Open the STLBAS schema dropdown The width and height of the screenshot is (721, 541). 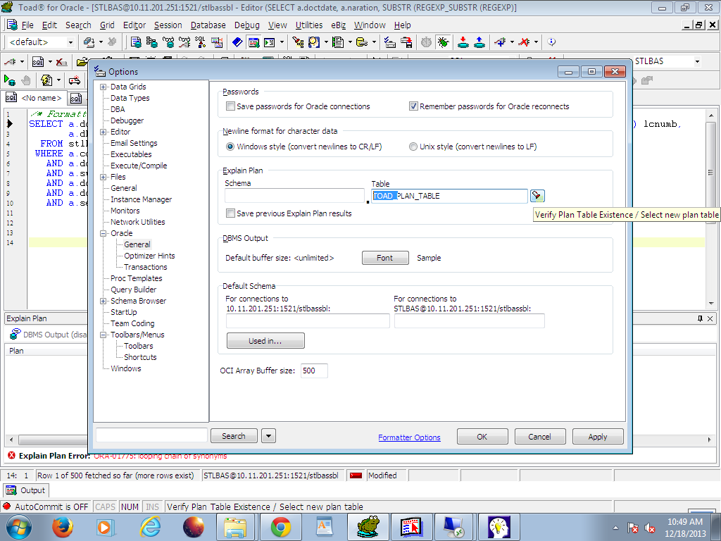[697, 62]
